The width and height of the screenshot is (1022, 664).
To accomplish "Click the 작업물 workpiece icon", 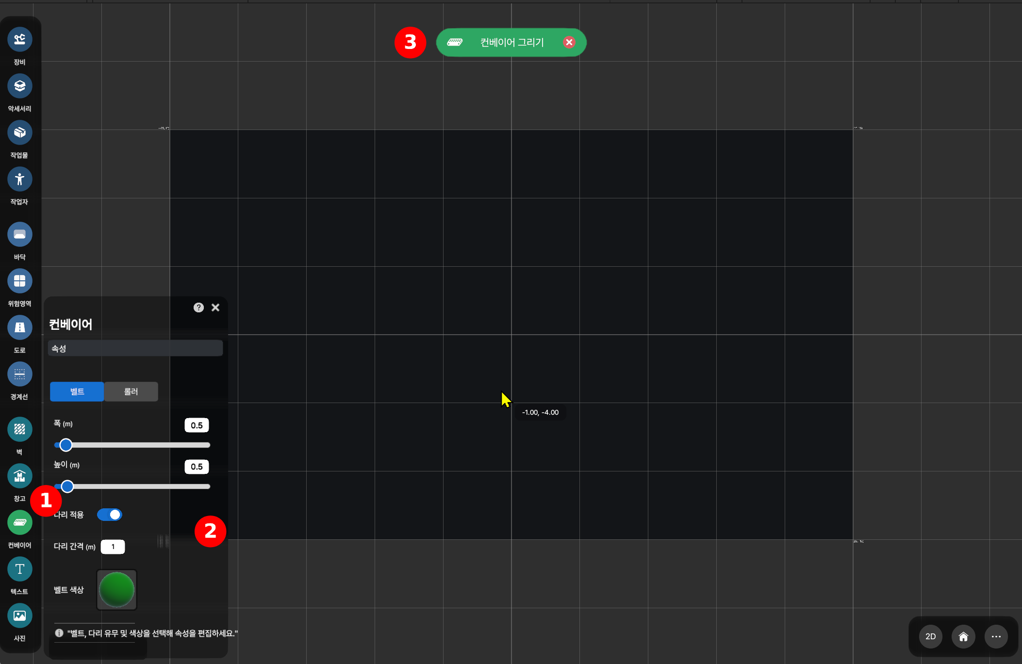I will tap(19, 132).
